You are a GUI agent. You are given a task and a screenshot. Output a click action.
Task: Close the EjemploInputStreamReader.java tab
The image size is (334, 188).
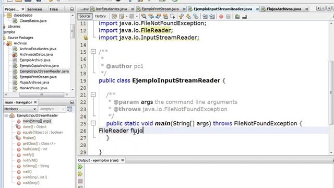[x=257, y=9]
